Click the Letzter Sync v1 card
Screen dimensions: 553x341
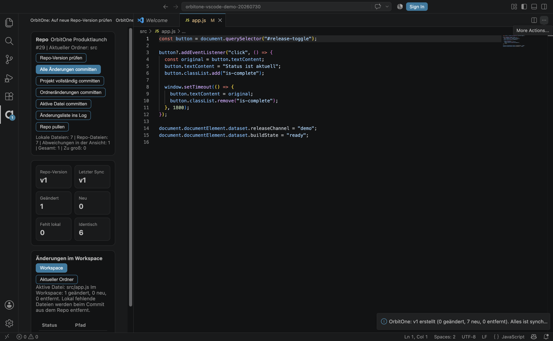coord(92,177)
